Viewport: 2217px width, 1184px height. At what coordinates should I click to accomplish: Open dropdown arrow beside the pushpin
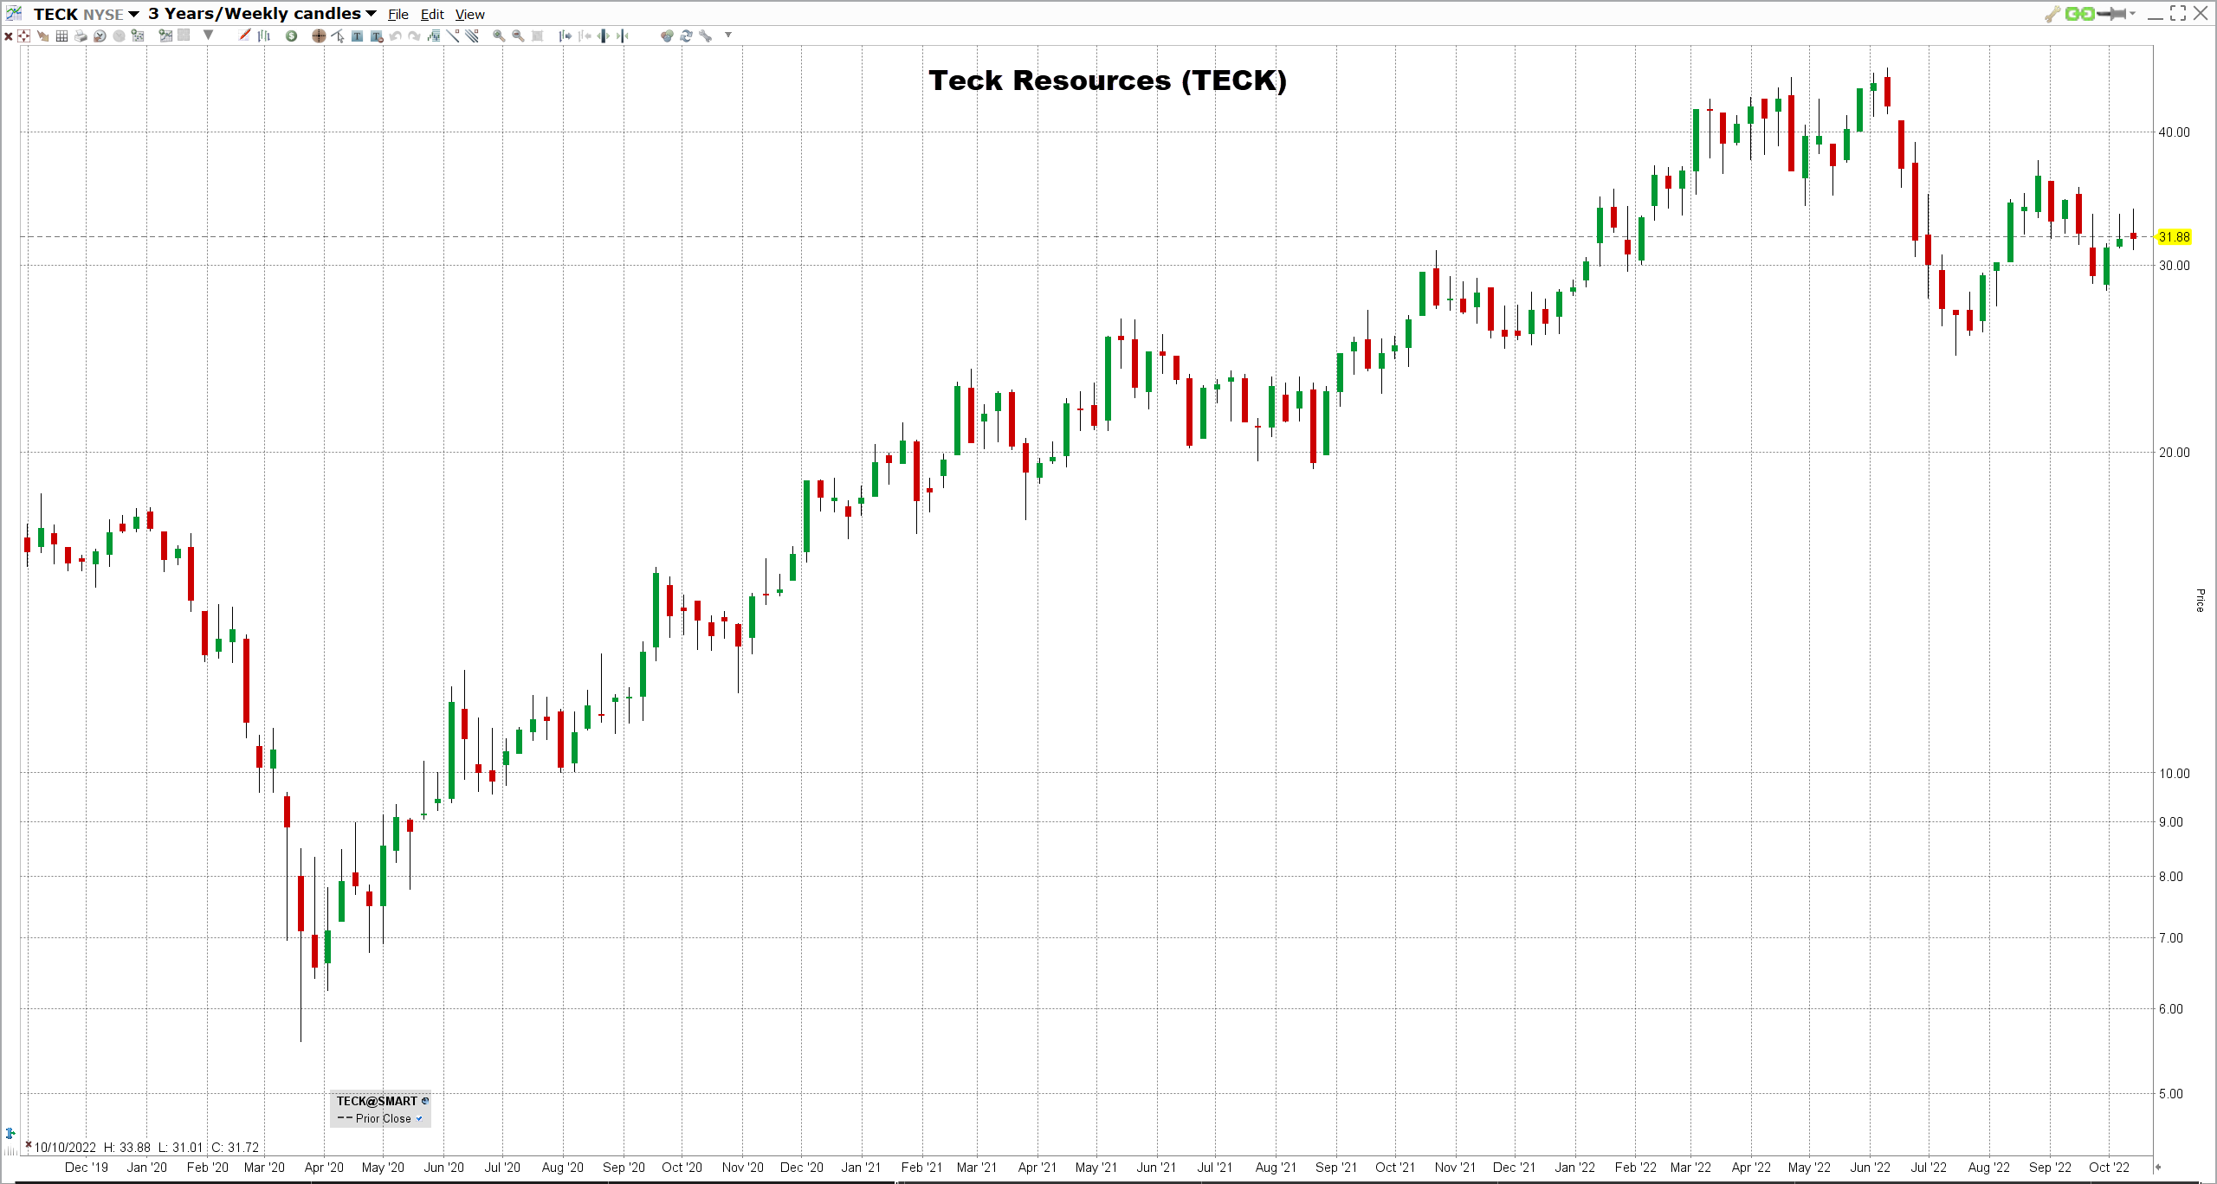[x=2132, y=13]
